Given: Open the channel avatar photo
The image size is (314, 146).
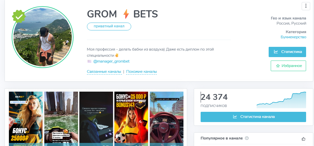Looking at the screenshot, I should coord(43,37).
